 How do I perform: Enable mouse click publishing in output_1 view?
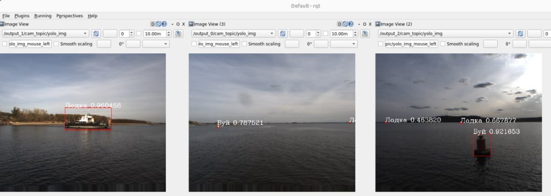point(4,44)
